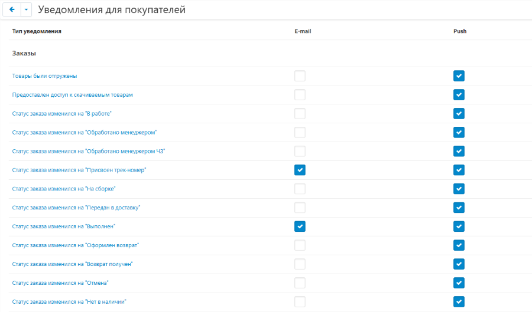532x312 pixels.
Task: Disable Push for status "Присвоен трек-номер"
Action: pos(459,170)
